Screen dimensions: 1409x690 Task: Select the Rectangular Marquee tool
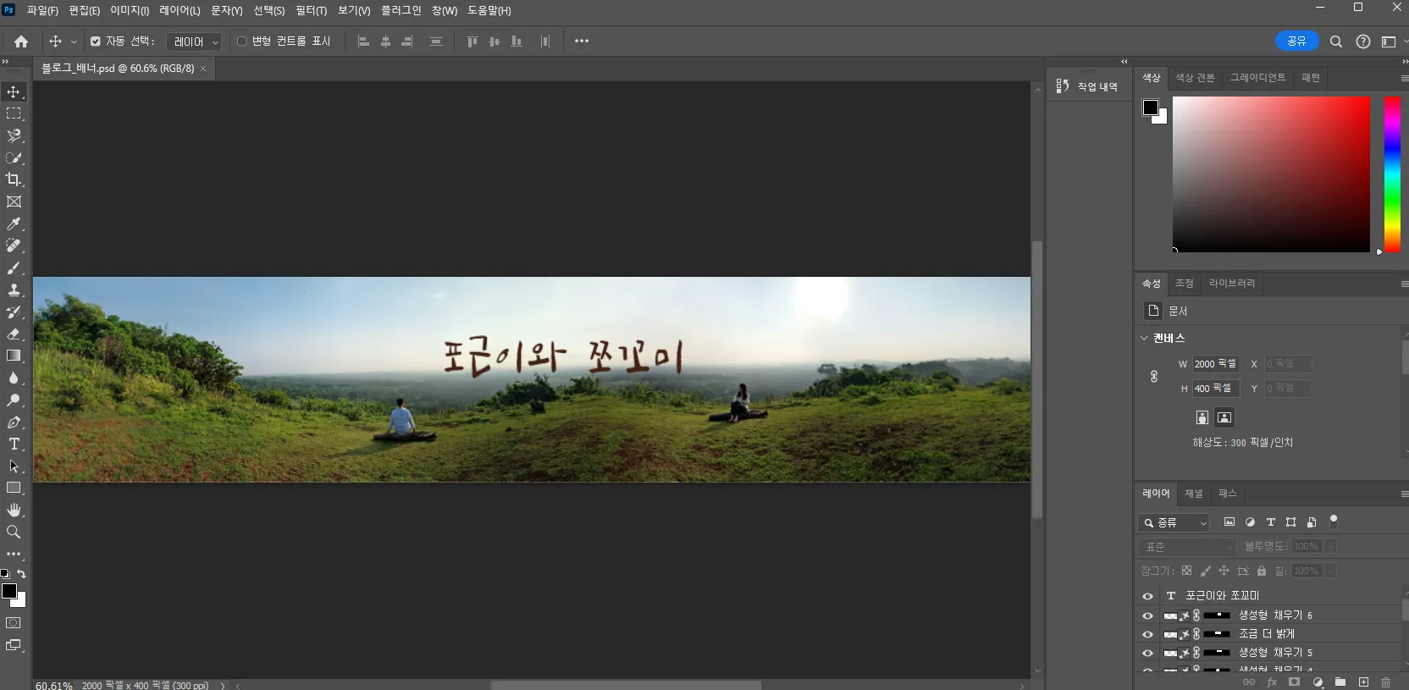tap(14, 113)
